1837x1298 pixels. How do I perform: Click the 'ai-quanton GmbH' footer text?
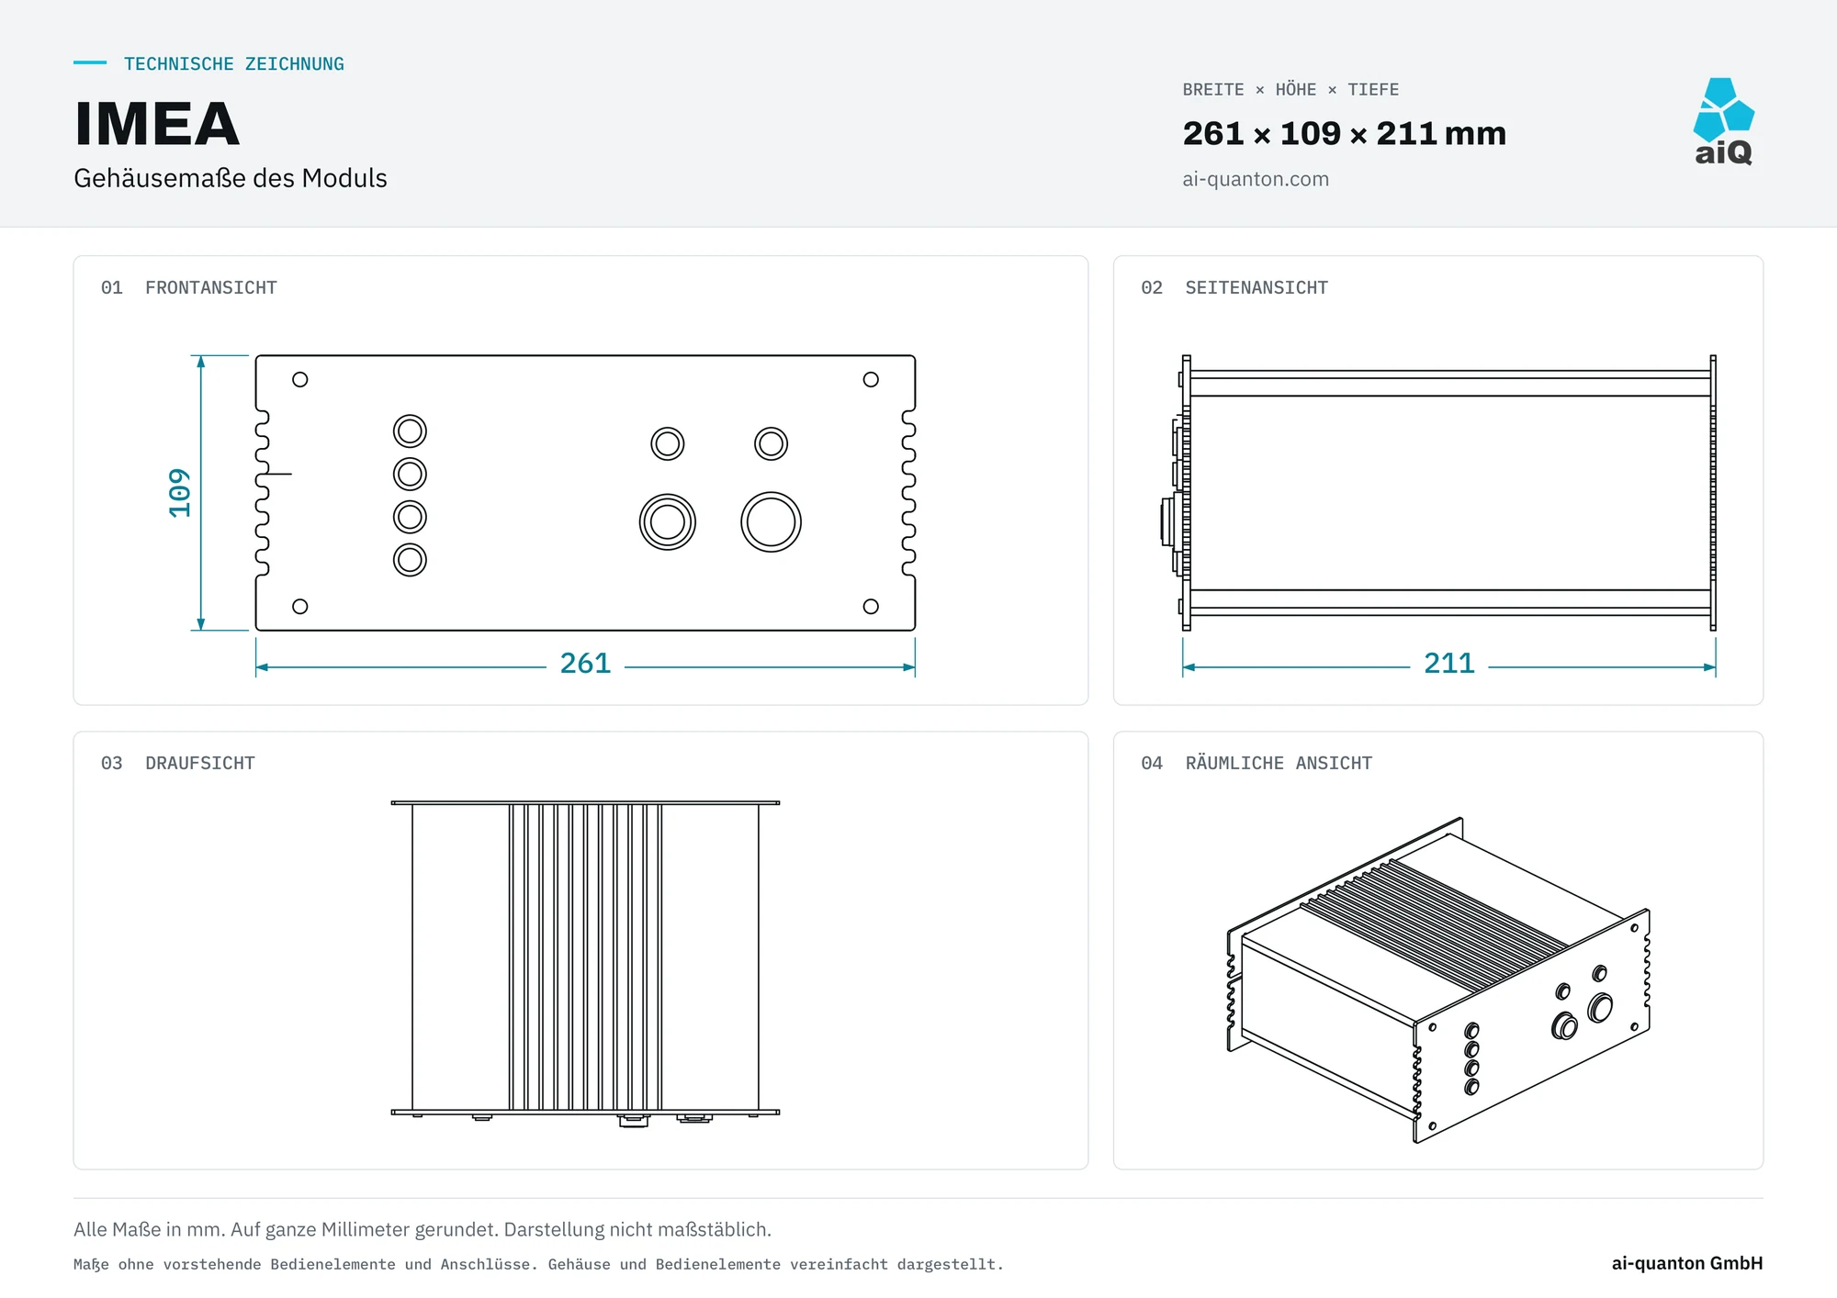point(1687,1263)
